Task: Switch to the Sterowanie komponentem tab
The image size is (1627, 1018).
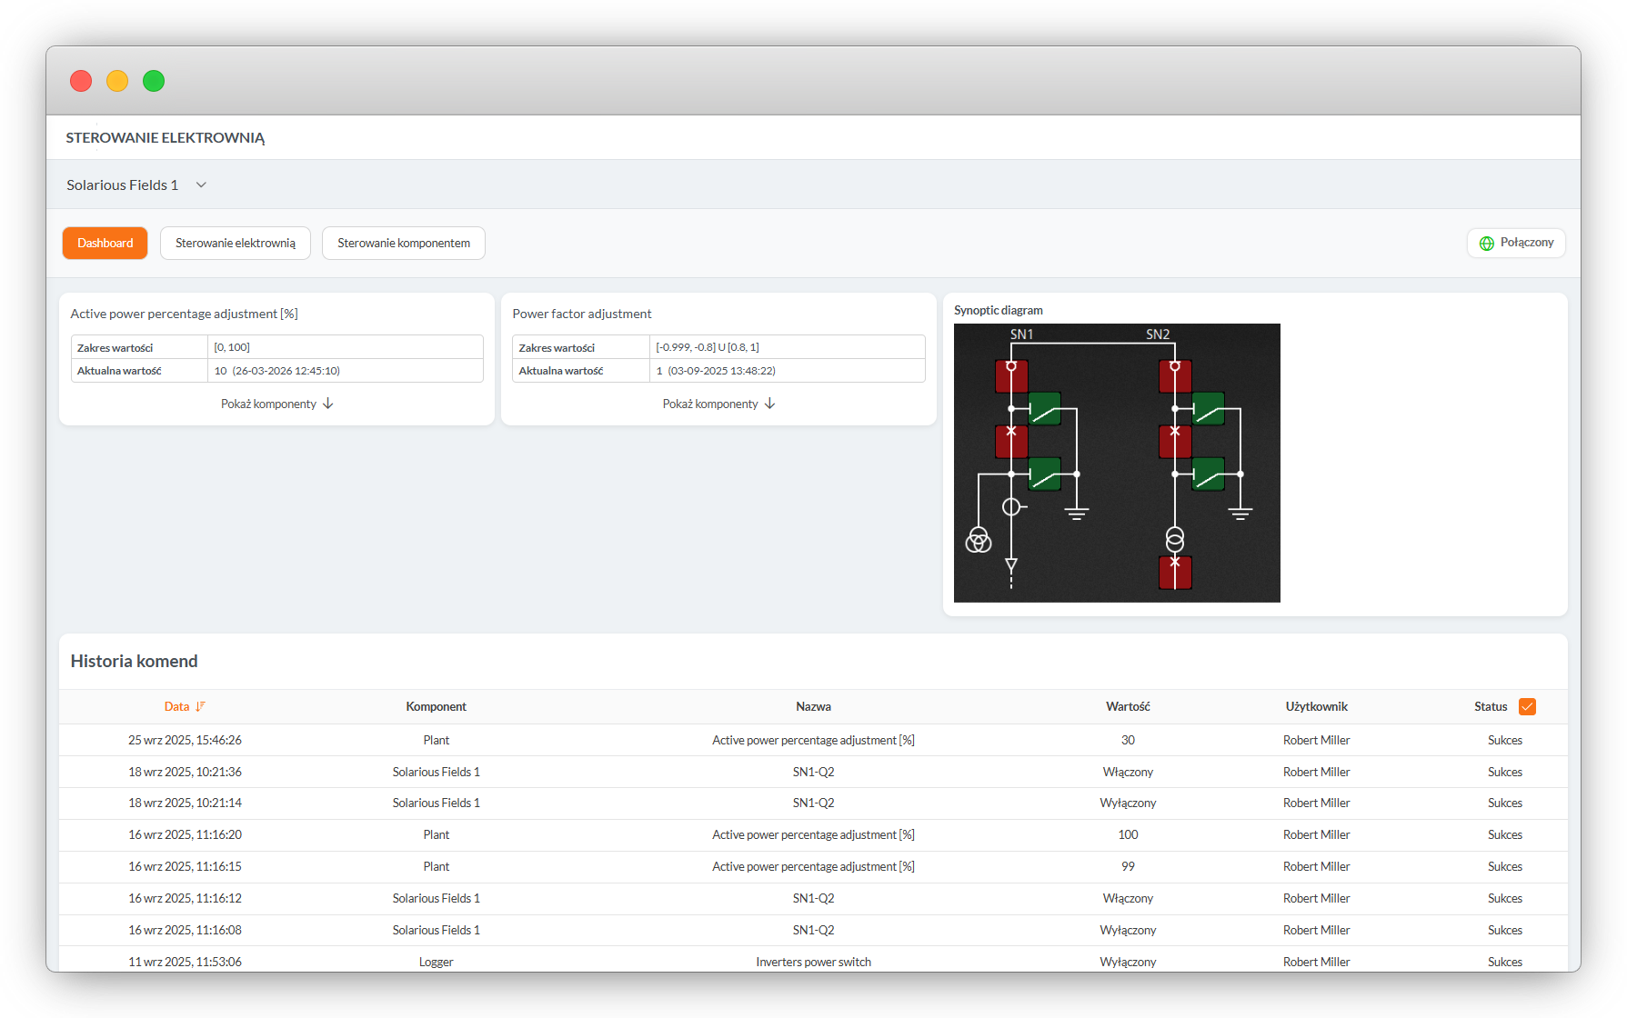Action: tap(404, 244)
